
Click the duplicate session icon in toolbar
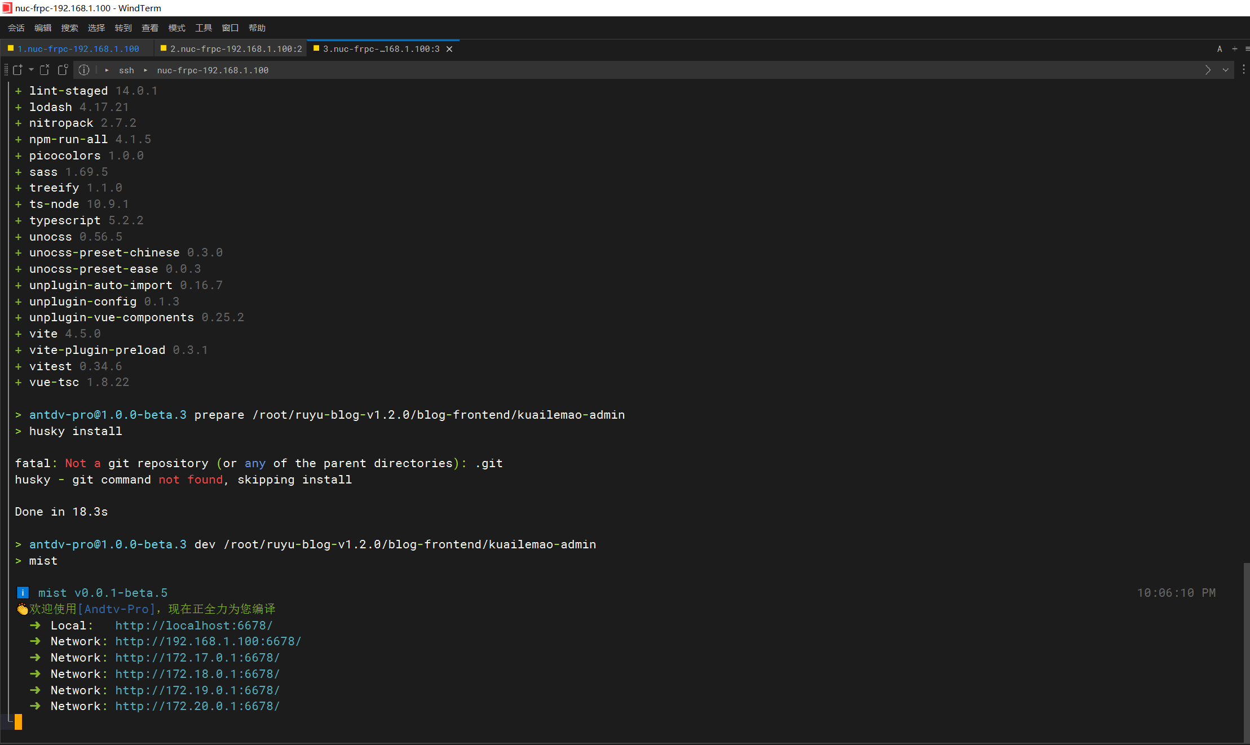(63, 70)
